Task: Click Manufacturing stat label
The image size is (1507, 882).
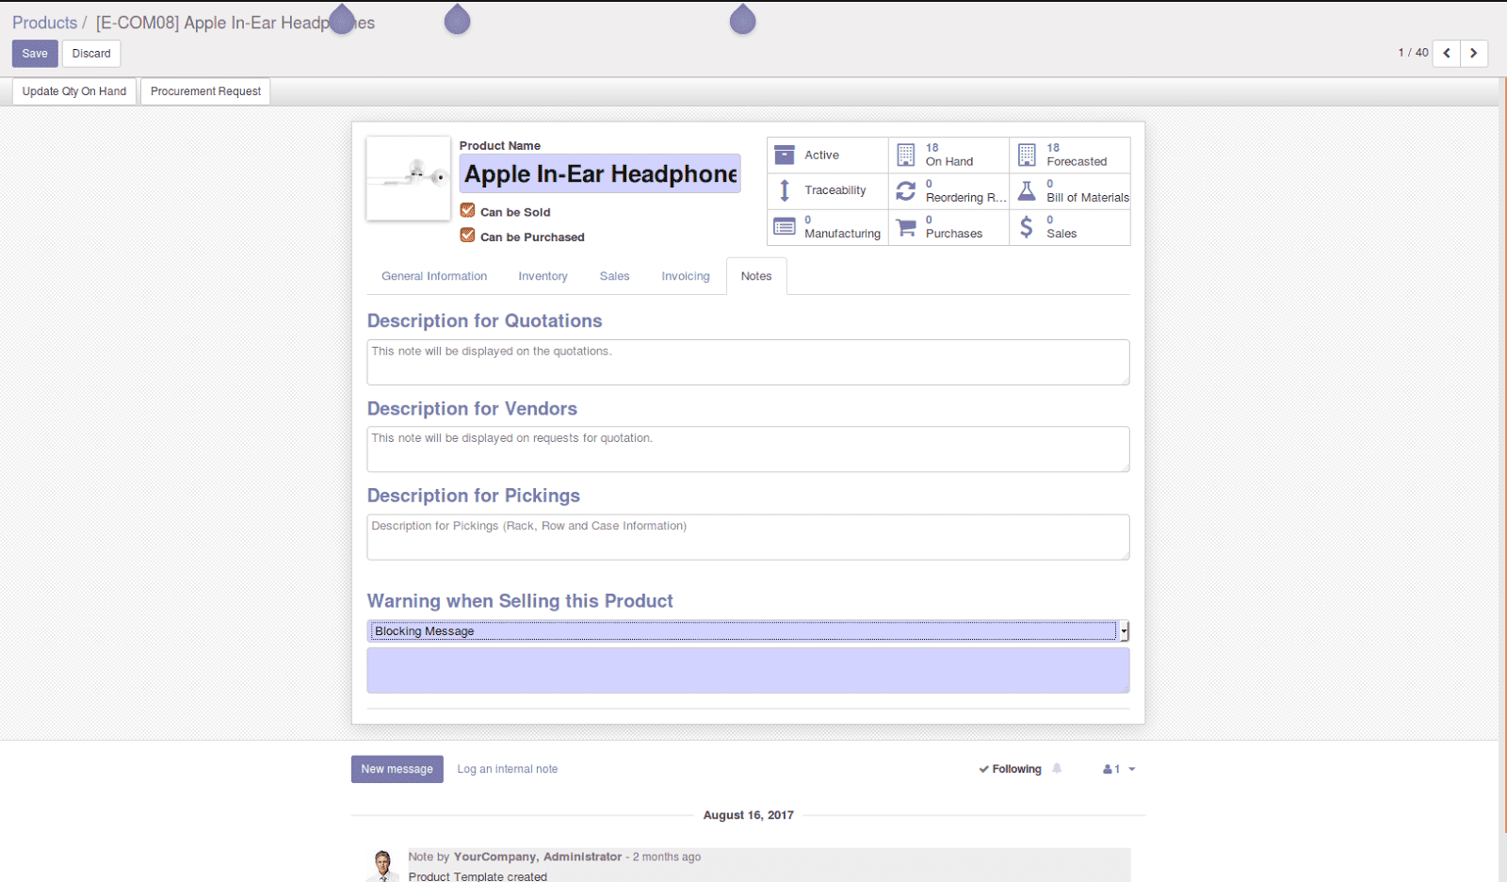Action: [x=842, y=227]
